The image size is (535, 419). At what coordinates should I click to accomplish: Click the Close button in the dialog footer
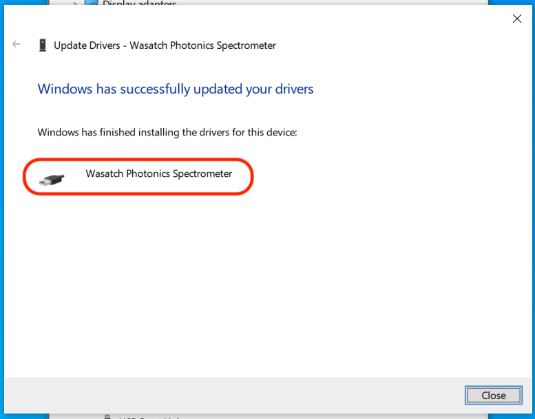493,395
